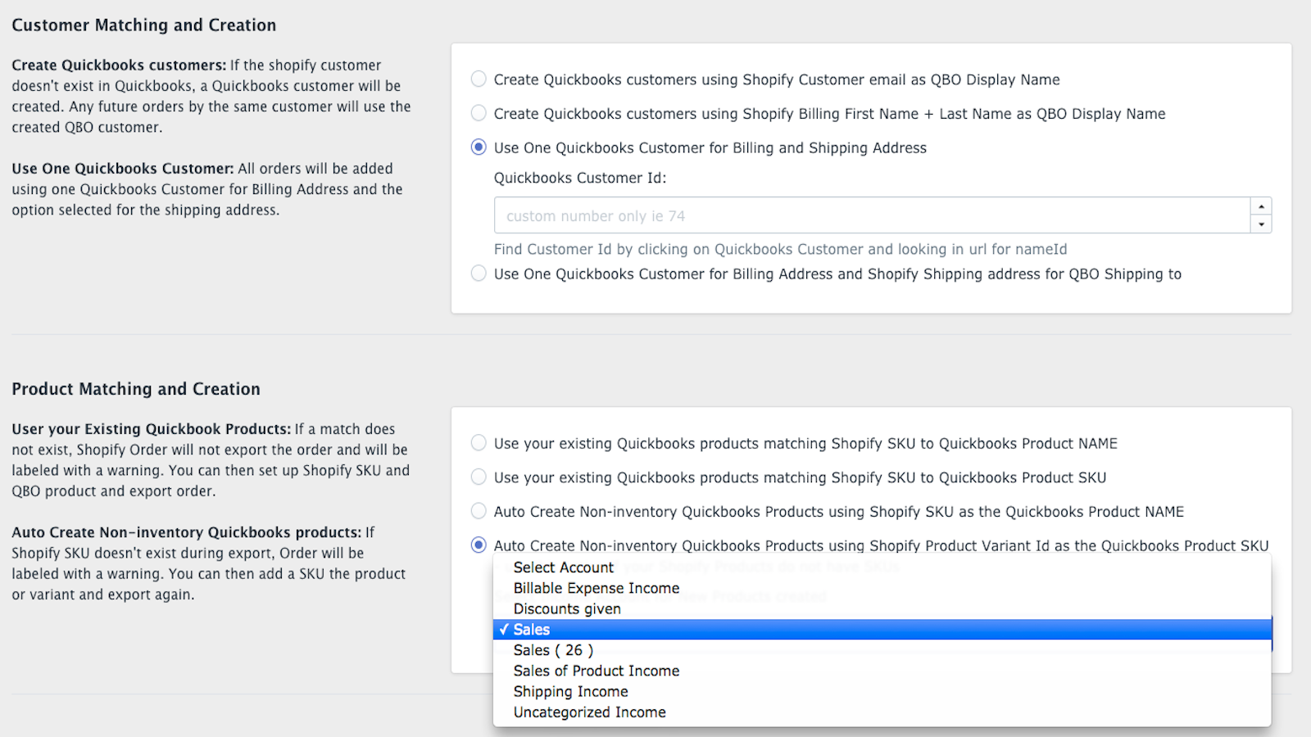The width and height of the screenshot is (1311, 737).
Task: Choose Discounts given account option
Action: (882, 608)
